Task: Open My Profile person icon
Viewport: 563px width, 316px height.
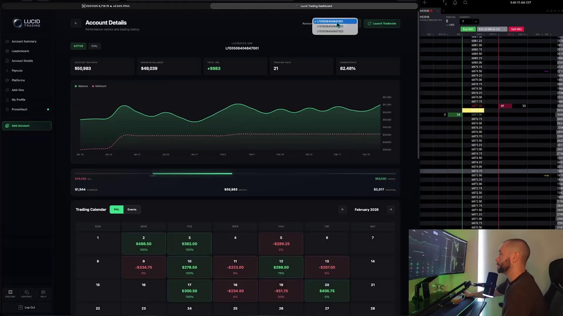Action: pos(7,100)
